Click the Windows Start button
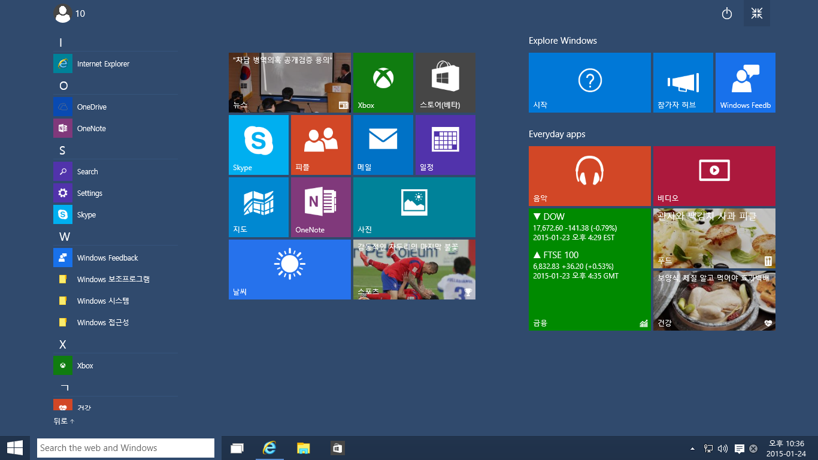Viewport: 818px width, 460px height. [x=15, y=448]
